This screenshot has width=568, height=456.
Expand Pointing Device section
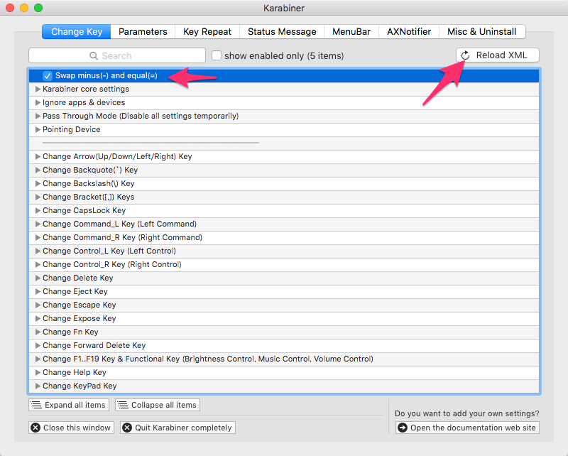38,129
